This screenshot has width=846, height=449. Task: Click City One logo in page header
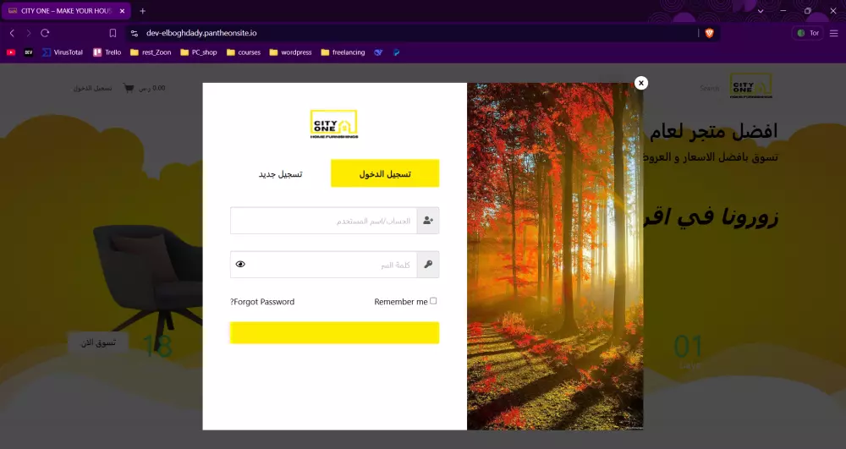[750, 86]
